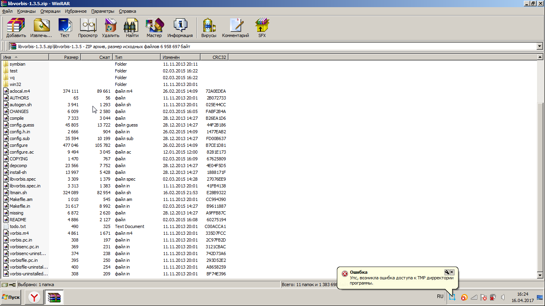Click the todo.txt text document icon
The height and width of the screenshot is (306, 545).
point(6,226)
